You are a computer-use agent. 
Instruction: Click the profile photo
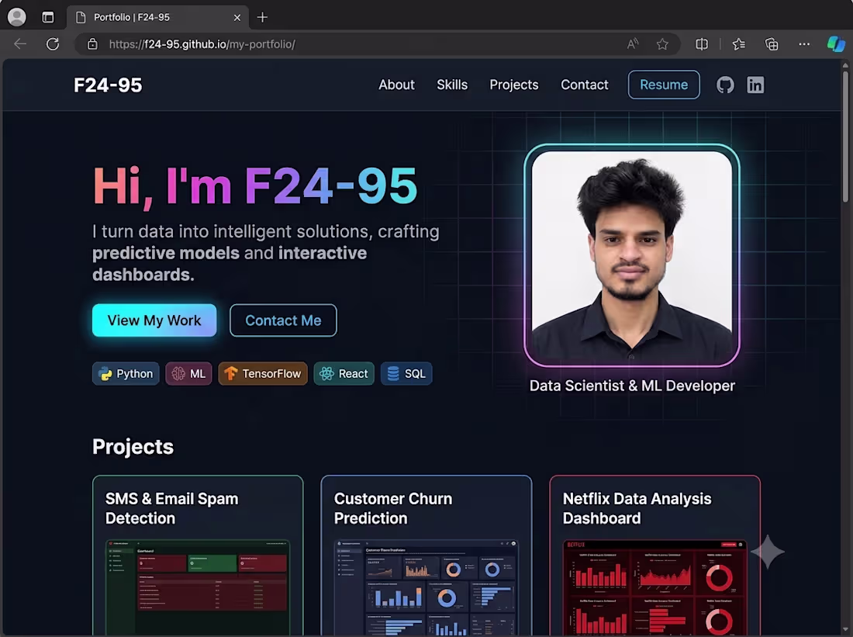point(631,255)
